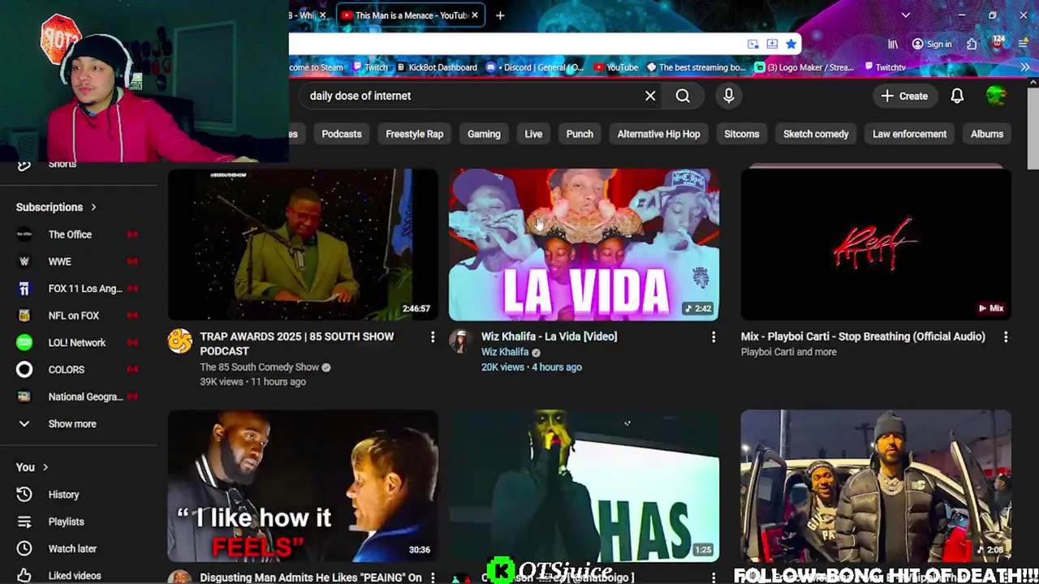The width and height of the screenshot is (1039, 584).
Task: Open the browser library icon
Action: tap(893, 44)
